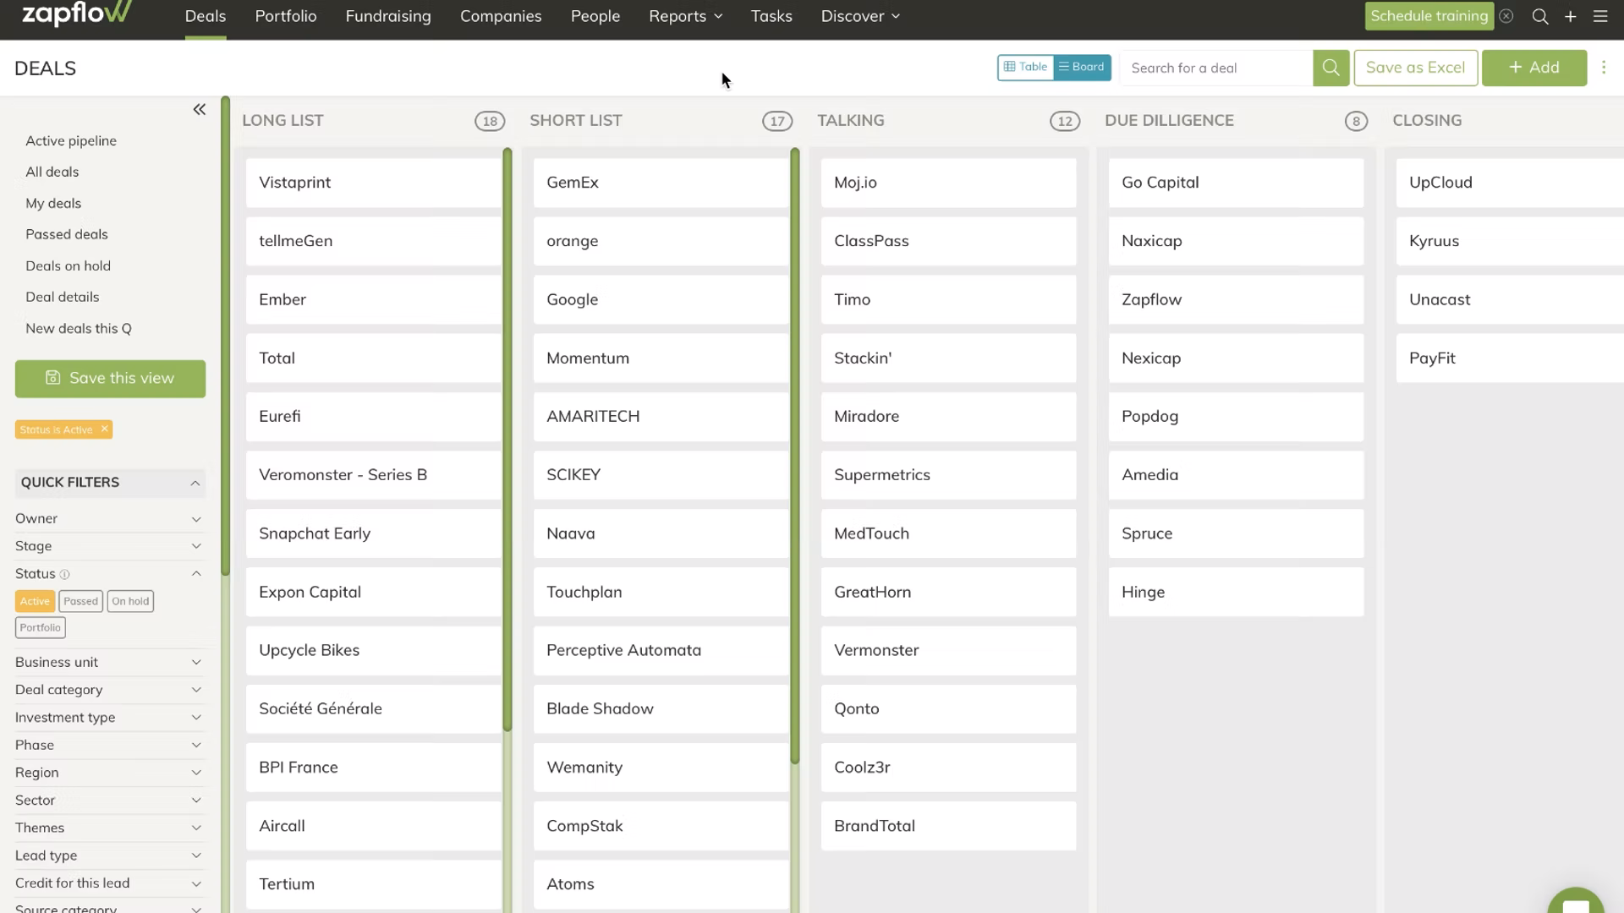Open the UpCloud deal card
This screenshot has height=913, width=1624.
pyautogui.click(x=1510, y=183)
